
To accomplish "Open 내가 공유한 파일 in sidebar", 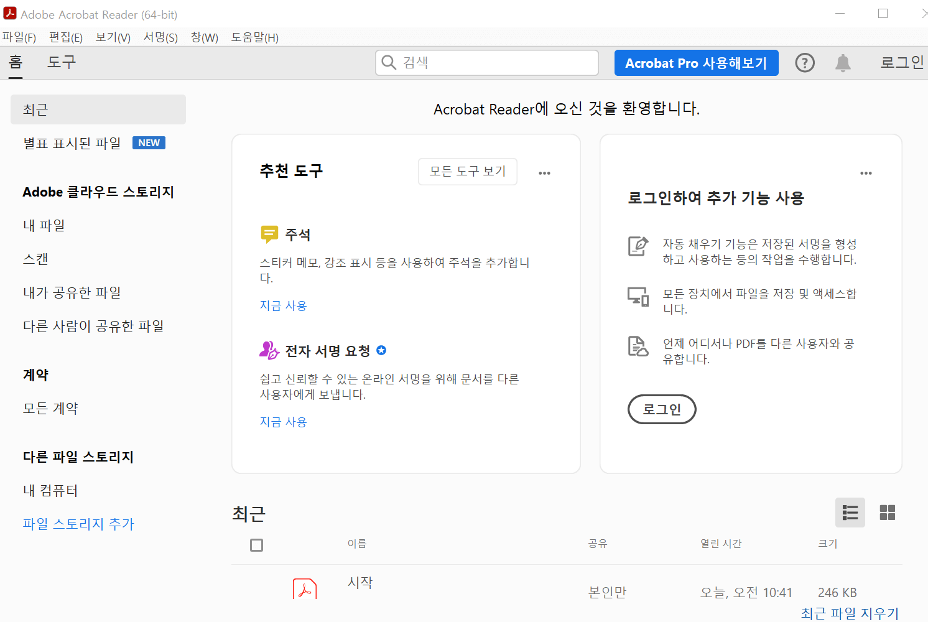I will 72,292.
